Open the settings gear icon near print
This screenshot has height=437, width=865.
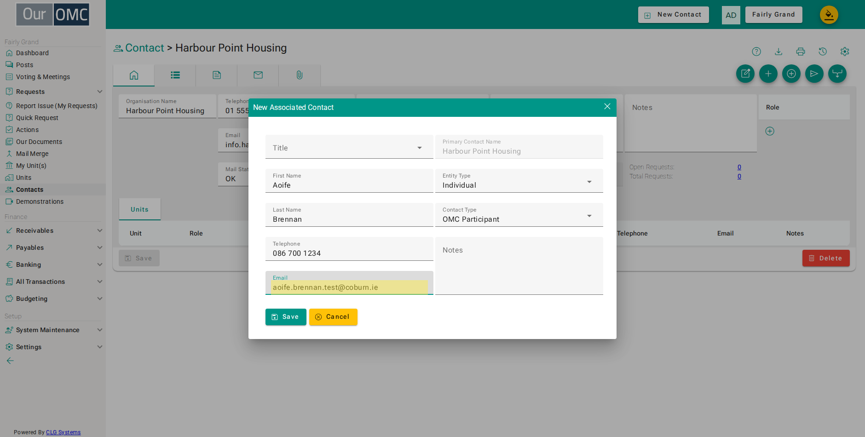(845, 52)
